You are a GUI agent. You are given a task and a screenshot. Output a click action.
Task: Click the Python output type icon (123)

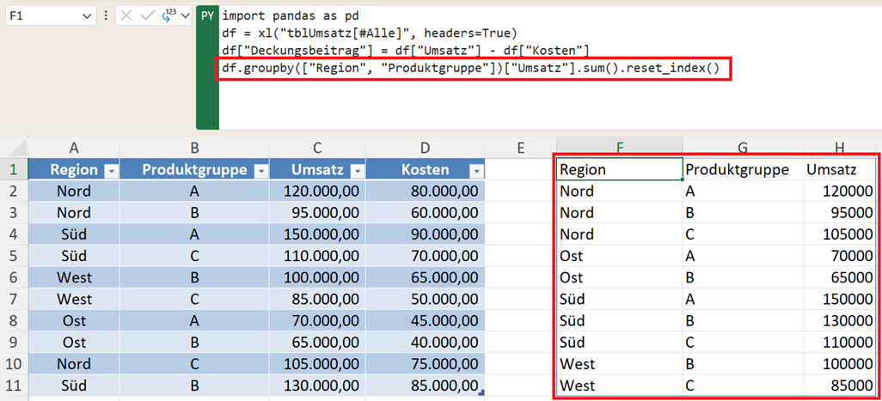coord(168,16)
